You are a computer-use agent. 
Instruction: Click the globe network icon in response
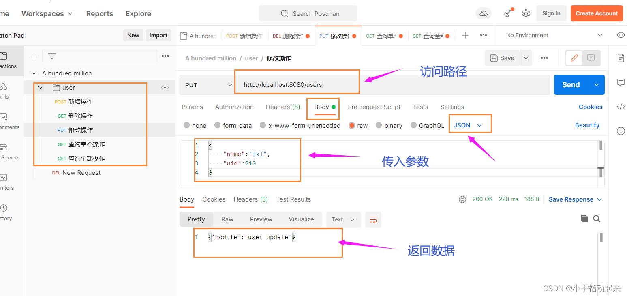[x=462, y=199]
